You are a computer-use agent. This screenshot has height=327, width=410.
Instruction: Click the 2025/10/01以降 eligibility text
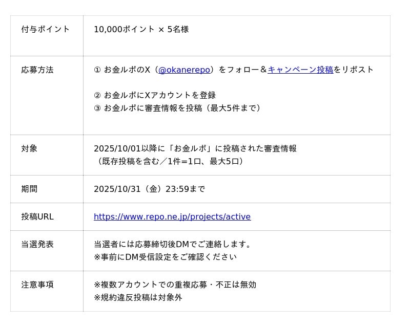(x=195, y=148)
